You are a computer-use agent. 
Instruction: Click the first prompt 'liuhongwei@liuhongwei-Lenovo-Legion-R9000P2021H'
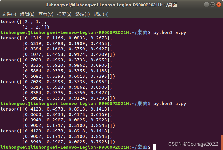click(65, 32)
